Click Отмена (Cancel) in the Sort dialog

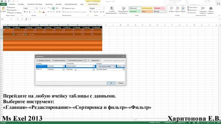coord(121,83)
